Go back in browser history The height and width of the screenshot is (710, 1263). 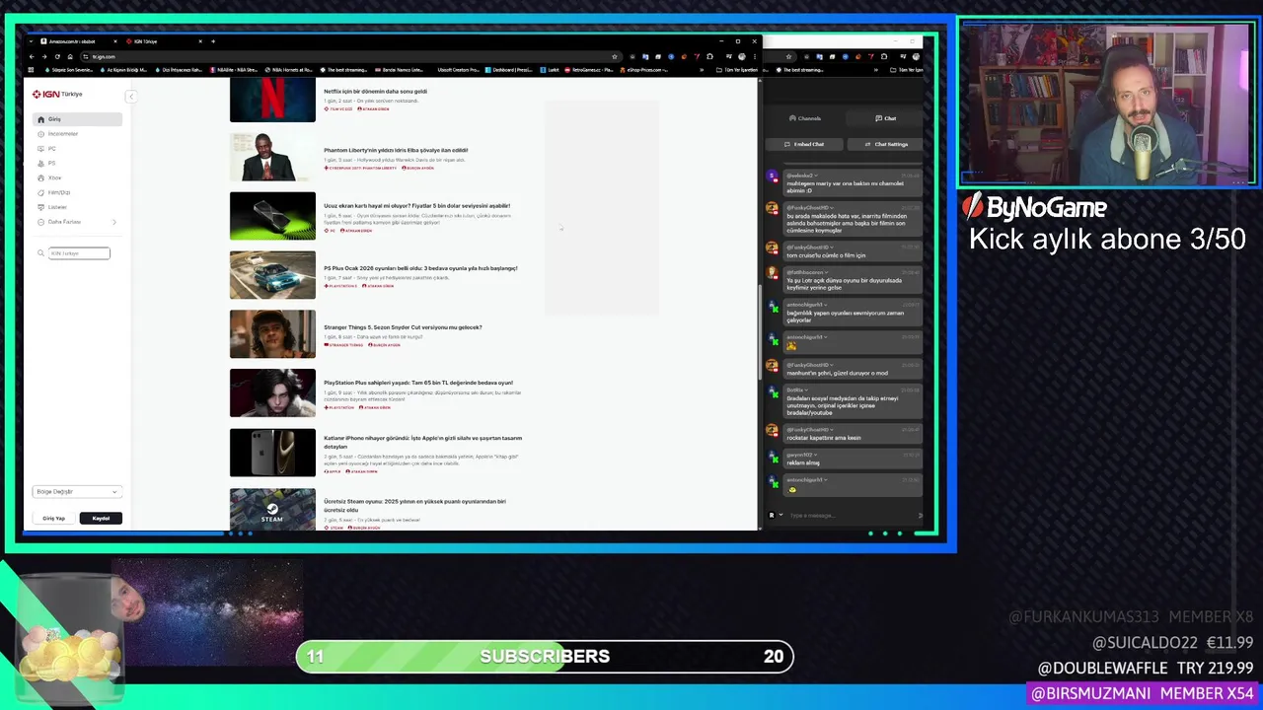click(32, 56)
